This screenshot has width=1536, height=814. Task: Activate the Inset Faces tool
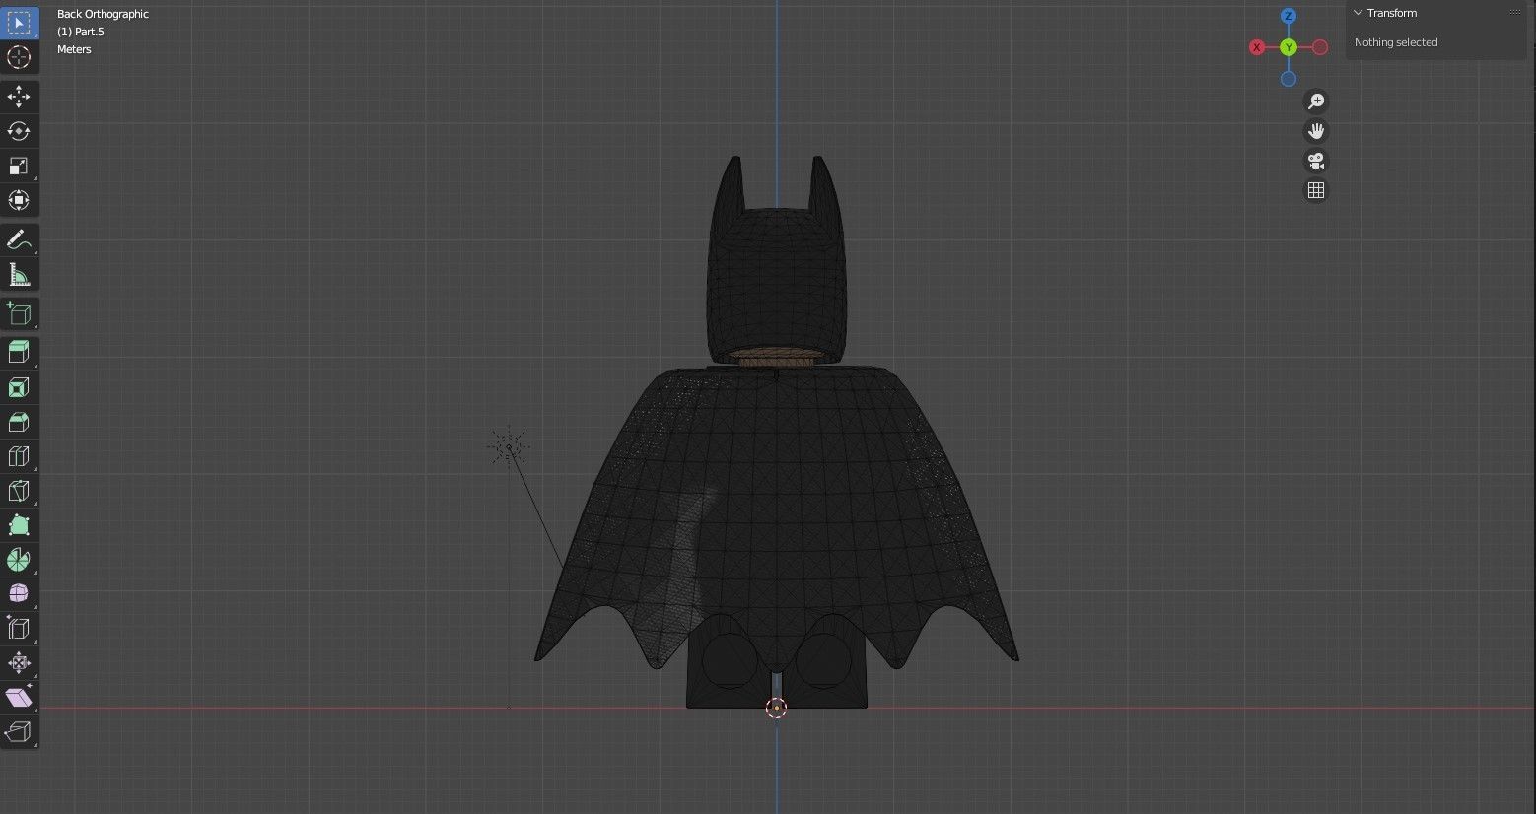19,387
